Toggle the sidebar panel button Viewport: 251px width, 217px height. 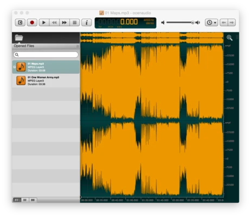[x=20, y=23]
